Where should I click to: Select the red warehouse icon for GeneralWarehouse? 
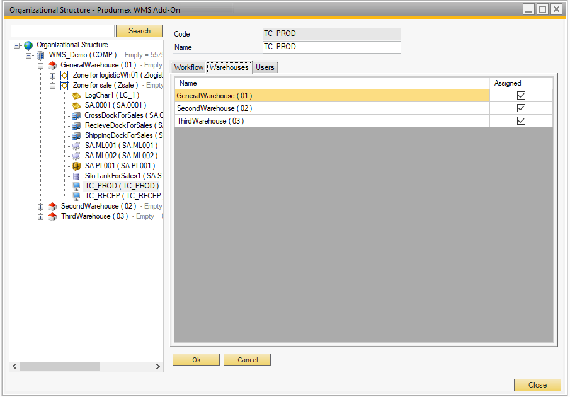pyautogui.click(x=51, y=65)
